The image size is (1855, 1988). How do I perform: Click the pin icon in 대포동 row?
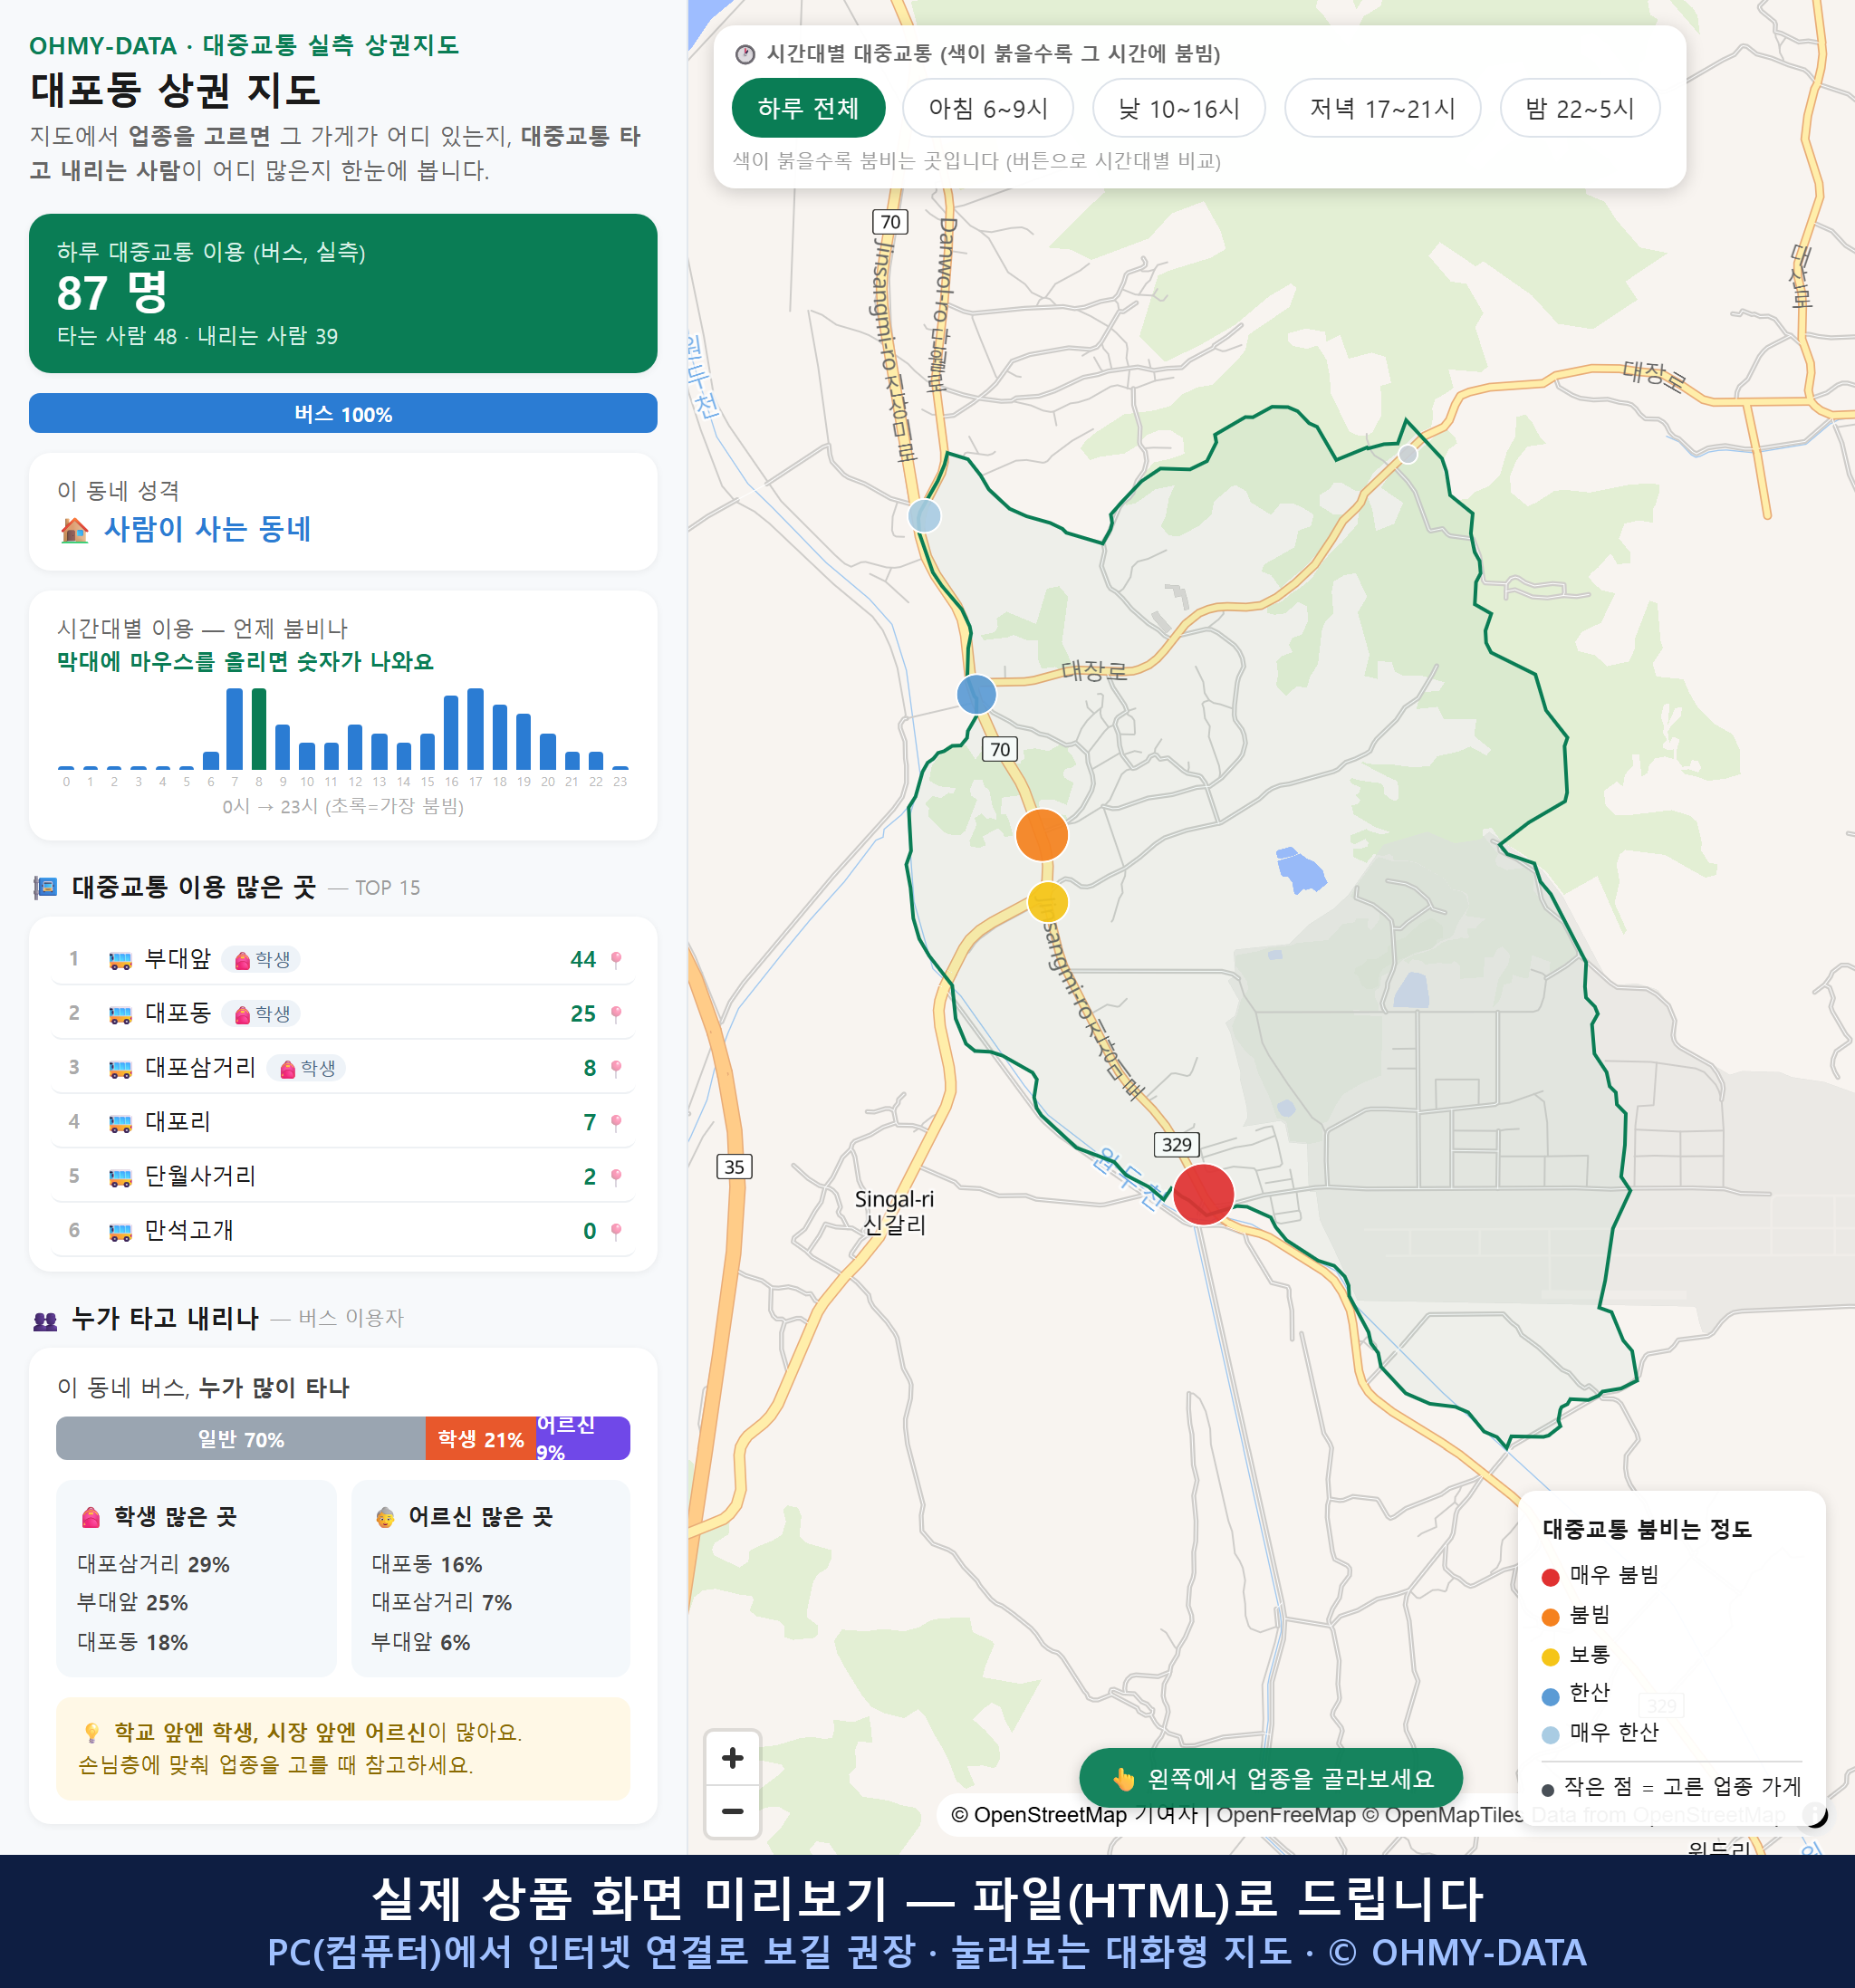tap(616, 1014)
